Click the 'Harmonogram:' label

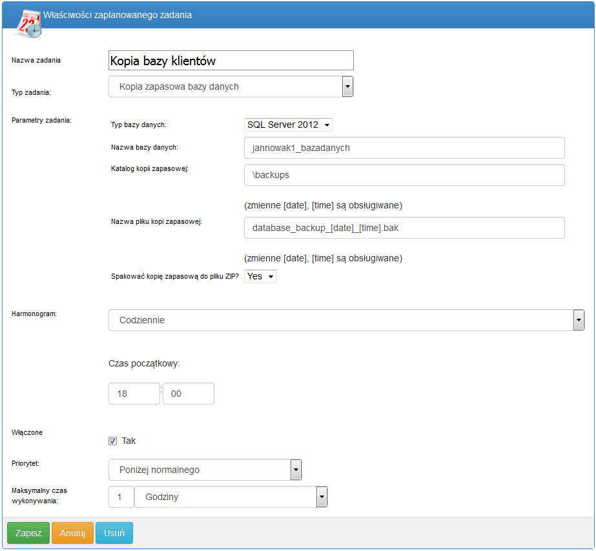pyautogui.click(x=34, y=314)
